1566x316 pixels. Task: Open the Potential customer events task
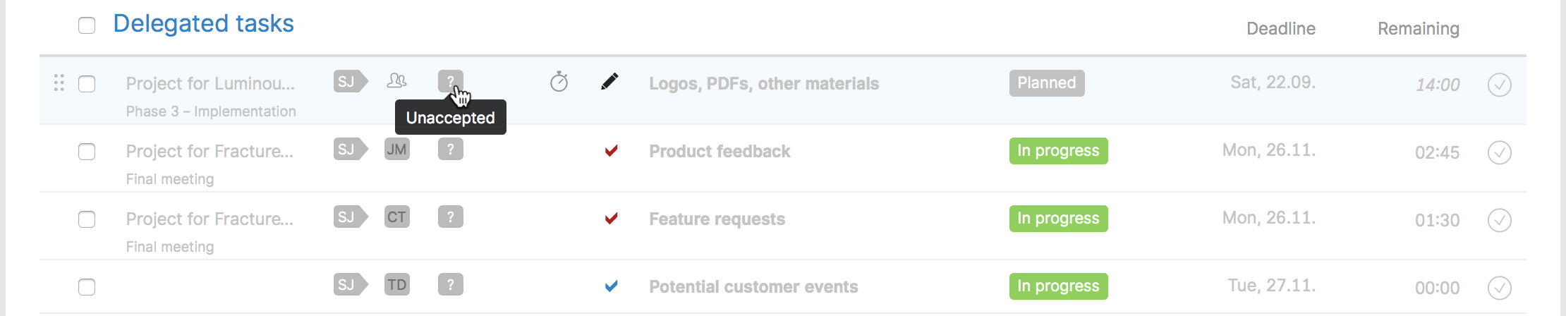(753, 287)
